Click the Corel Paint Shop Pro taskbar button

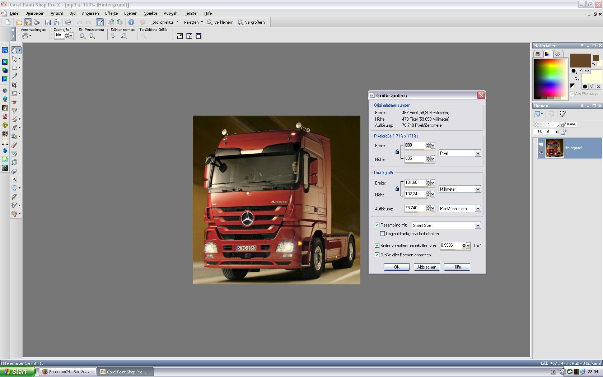(125, 372)
